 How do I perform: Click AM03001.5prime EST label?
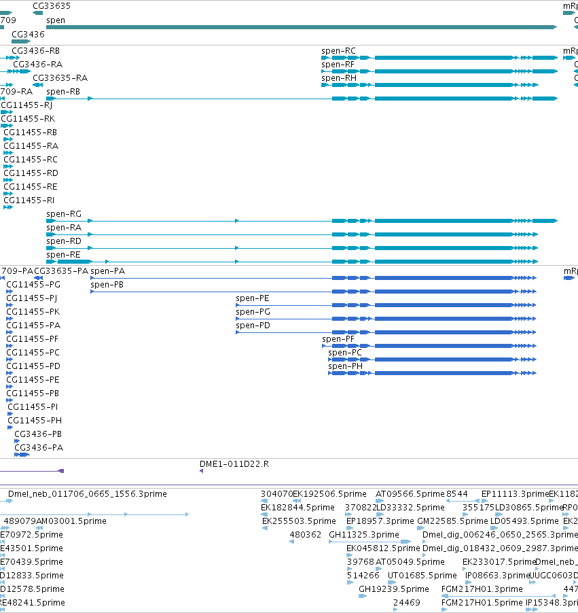point(71,521)
